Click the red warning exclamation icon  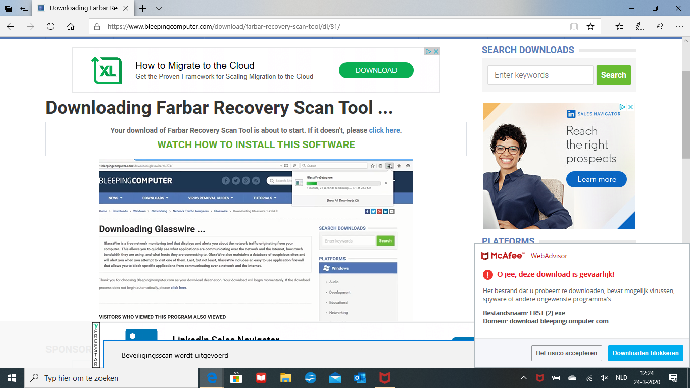(x=487, y=275)
